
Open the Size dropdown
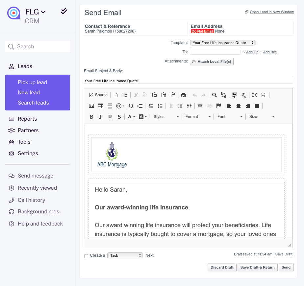(x=262, y=117)
